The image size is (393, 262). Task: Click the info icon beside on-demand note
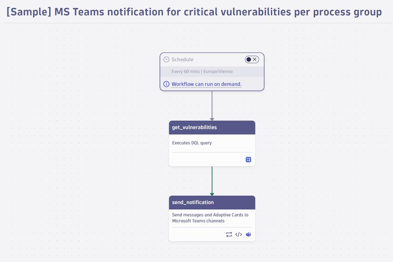pyautogui.click(x=166, y=84)
